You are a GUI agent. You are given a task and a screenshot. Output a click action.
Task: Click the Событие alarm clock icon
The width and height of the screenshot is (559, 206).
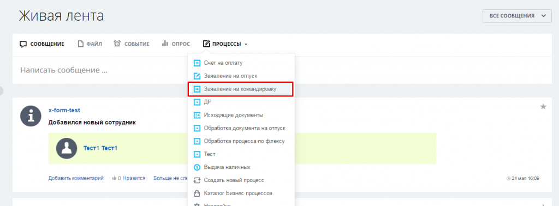pyautogui.click(x=117, y=44)
